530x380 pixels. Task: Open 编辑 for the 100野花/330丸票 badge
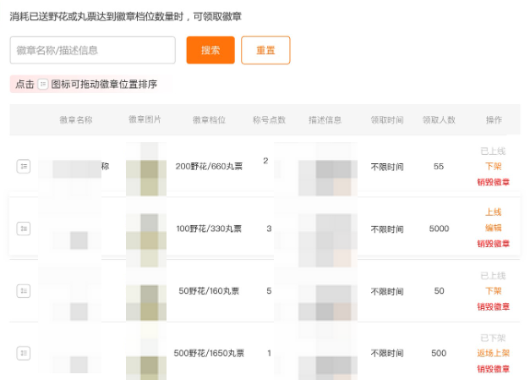493,229
